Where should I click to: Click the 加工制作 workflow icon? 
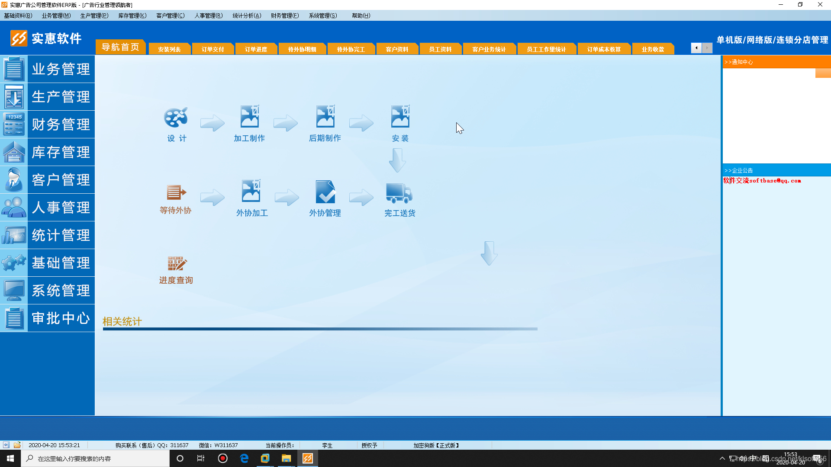(x=249, y=117)
